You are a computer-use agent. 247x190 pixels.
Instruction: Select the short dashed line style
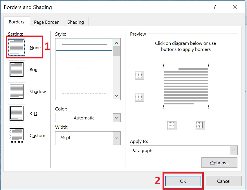tap(84, 69)
